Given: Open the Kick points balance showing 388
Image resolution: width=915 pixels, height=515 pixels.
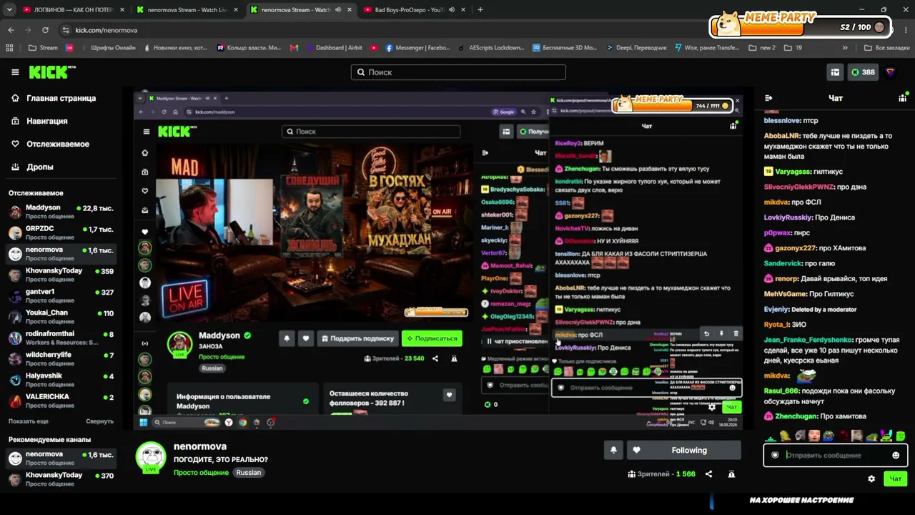Looking at the screenshot, I should coord(863,72).
